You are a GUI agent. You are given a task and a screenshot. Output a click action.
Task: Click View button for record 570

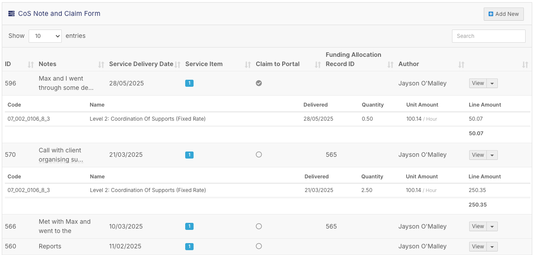coord(478,155)
